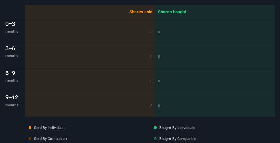280x143 pixels.
Task: Select the 9–12 months row label
Action: coord(12,101)
